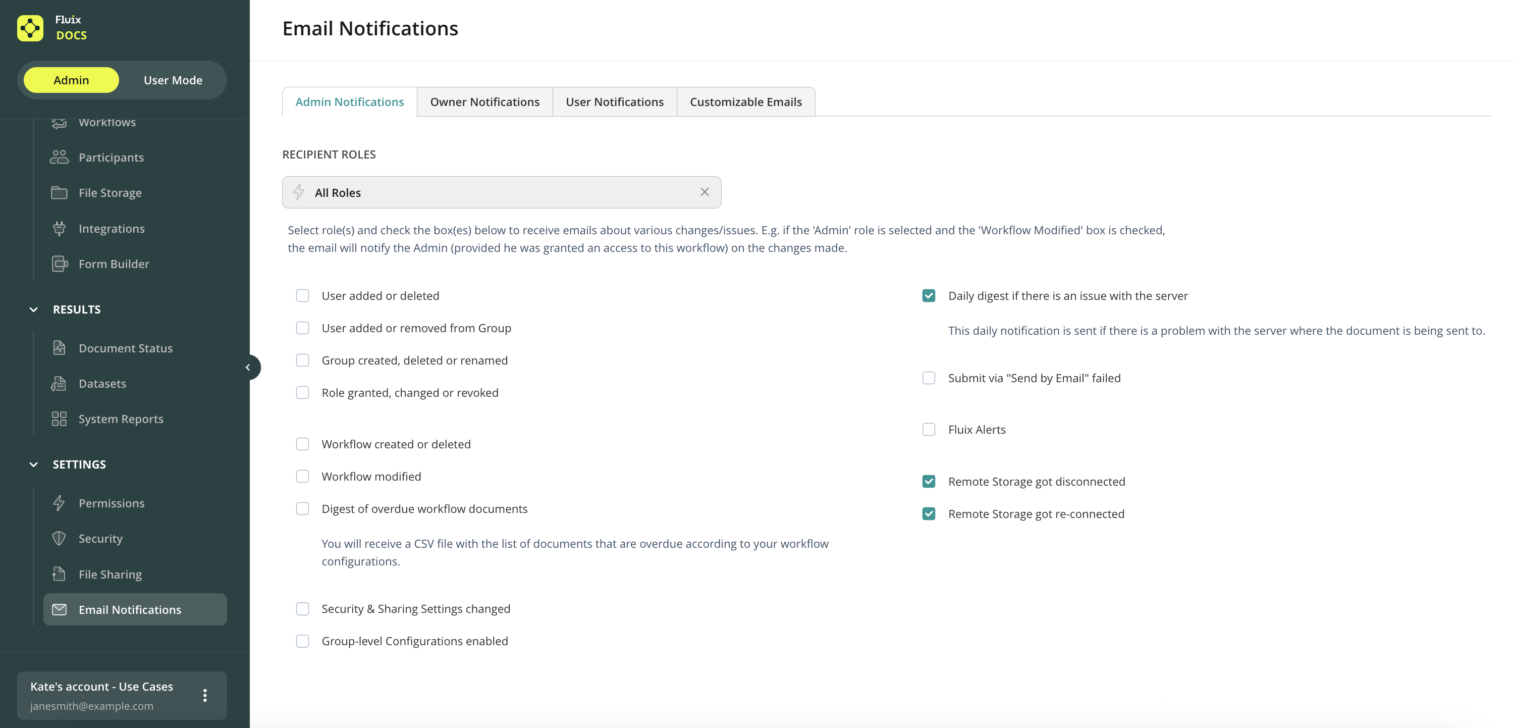Click the Security shield icon
This screenshot has width=1514, height=728.
[60, 538]
